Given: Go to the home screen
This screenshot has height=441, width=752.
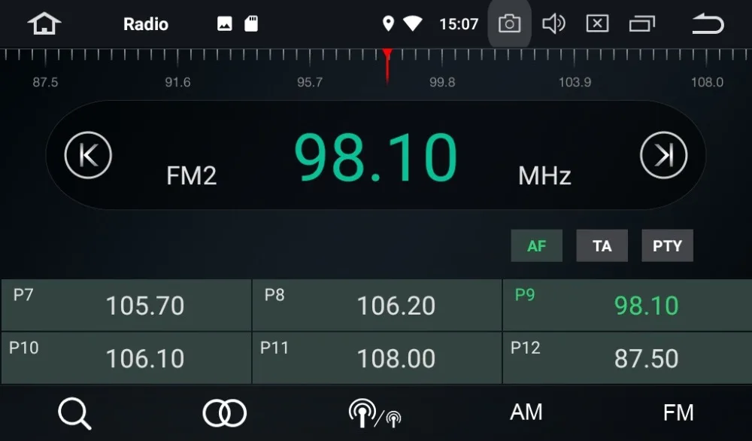Looking at the screenshot, I should 44,23.
